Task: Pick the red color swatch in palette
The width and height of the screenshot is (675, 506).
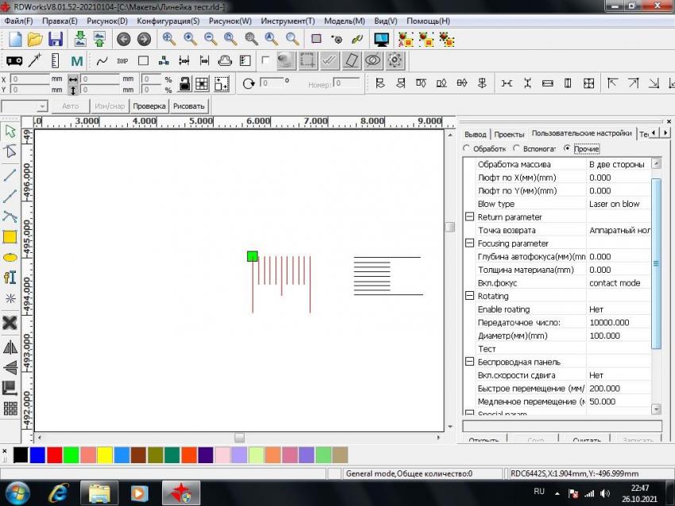Action: click(x=54, y=455)
